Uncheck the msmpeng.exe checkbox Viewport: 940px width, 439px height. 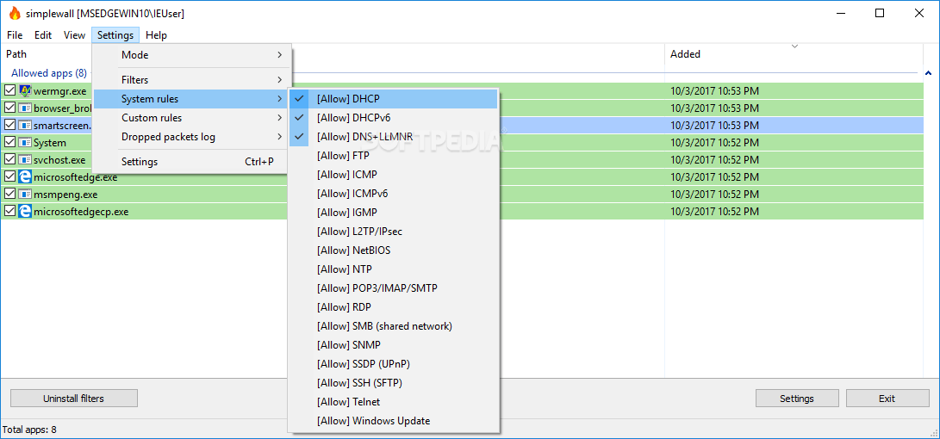(x=9, y=195)
